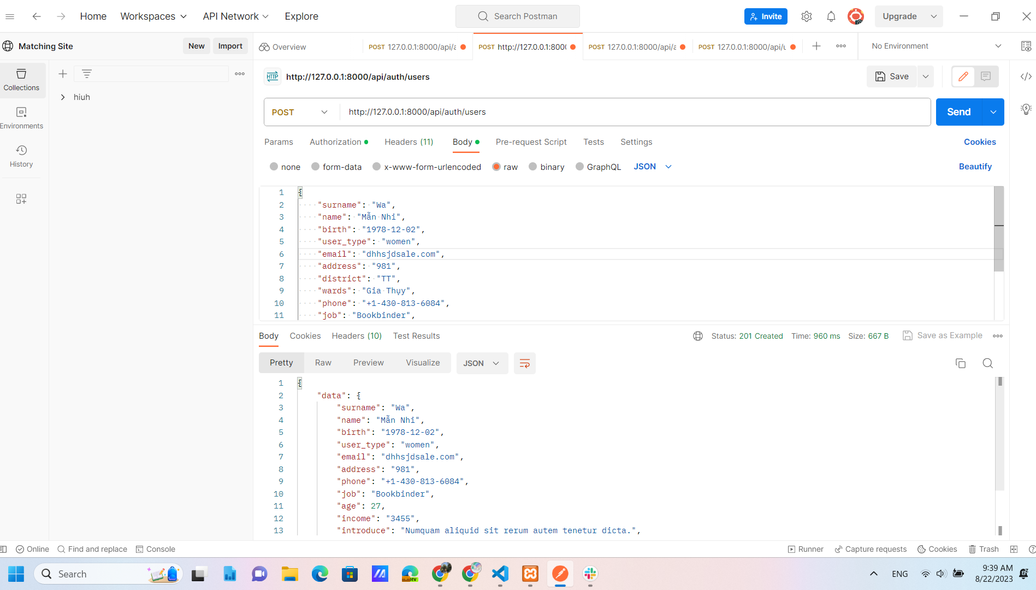Toggle word wrap in response
Viewport: 1036px width, 590px height.
pyautogui.click(x=525, y=363)
